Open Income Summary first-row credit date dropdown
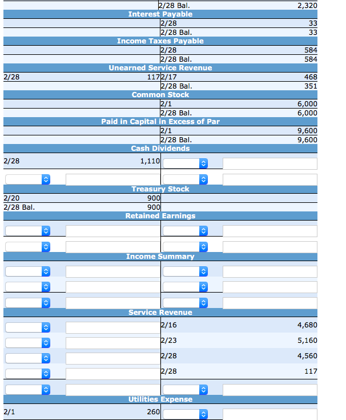 point(185,271)
